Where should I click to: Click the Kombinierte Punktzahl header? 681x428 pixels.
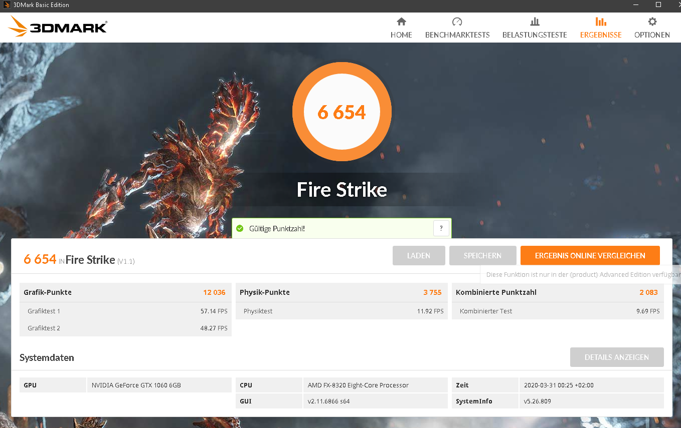[496, 292]
